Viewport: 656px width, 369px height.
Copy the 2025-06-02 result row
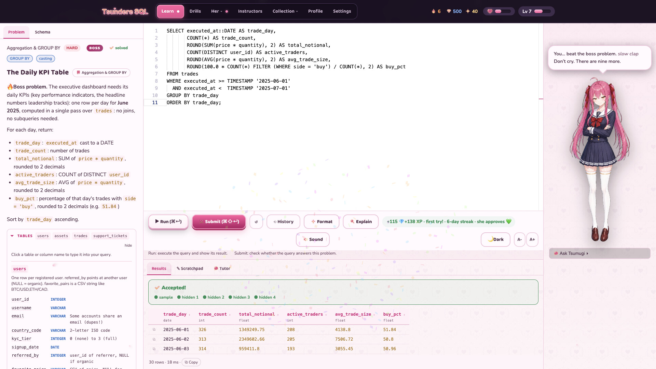154,339
